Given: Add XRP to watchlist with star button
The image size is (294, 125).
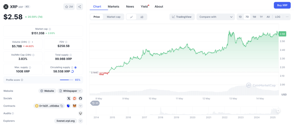Looking at the screenshot, I should tap(69, 7).
